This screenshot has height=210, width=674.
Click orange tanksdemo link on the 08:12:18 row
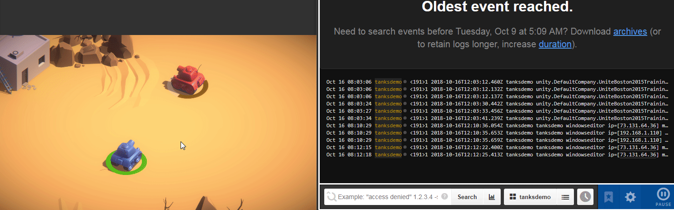(x=388, y=155)
